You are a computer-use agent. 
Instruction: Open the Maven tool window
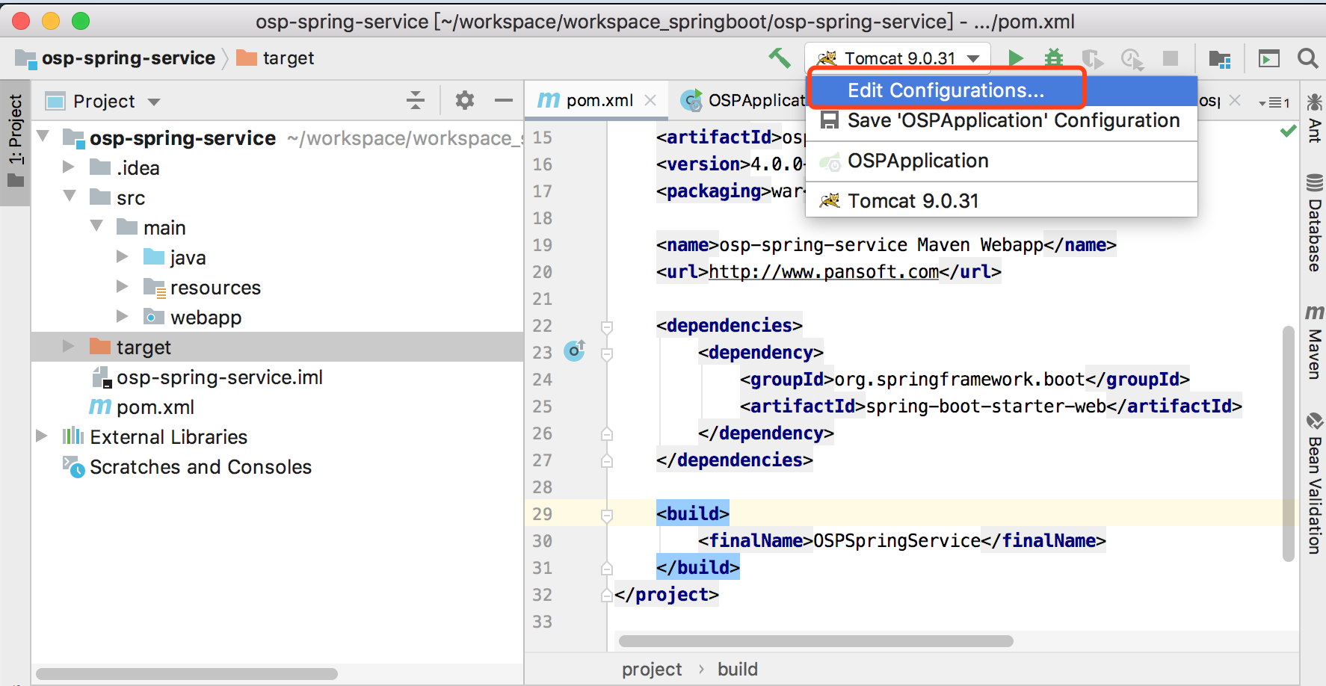point(1314,342)
